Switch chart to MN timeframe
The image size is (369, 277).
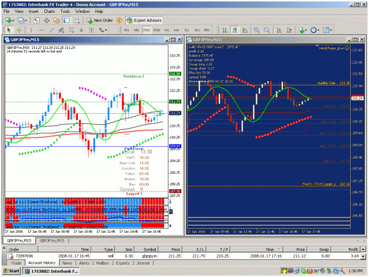207,30
